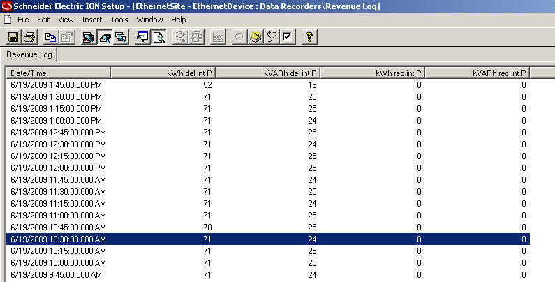Select the 6/19/2009 11:30:00.000 AM row
The width and height of the screenshot is (555, 282).
[268, 192]
